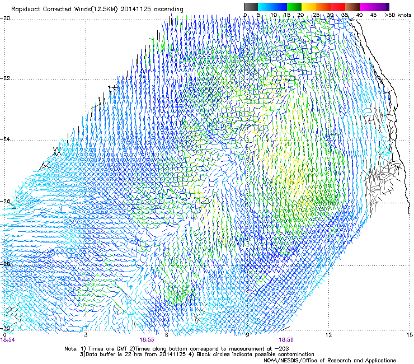The image size is (414, 364).
Task: Click the '20' label under the color legend
Action: pyautogui.click(x=301, y=15)
